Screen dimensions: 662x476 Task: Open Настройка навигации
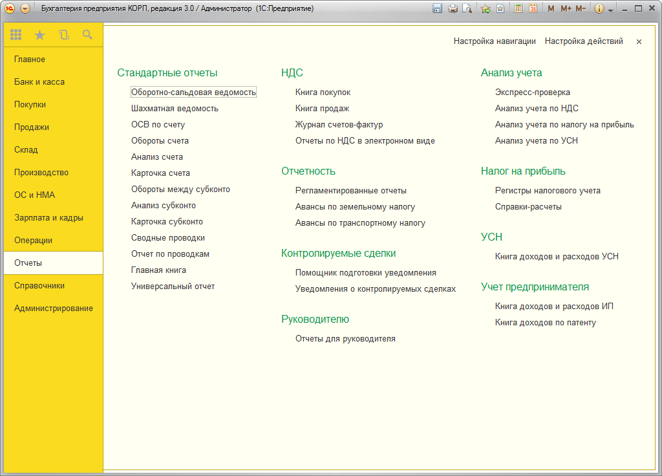pyautogui.click(x=495, y=41)
